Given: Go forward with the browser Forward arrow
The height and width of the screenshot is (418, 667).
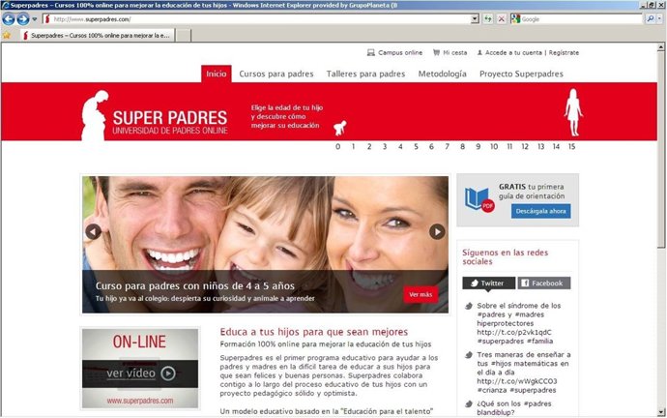Looking at the screenshot, I should [23, 19].
